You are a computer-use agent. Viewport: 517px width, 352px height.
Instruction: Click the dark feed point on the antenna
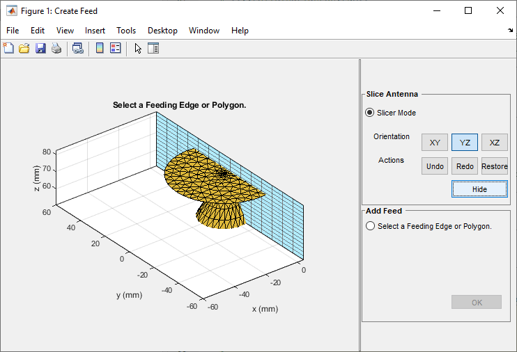pyautogui.click(x=223, y=173)
